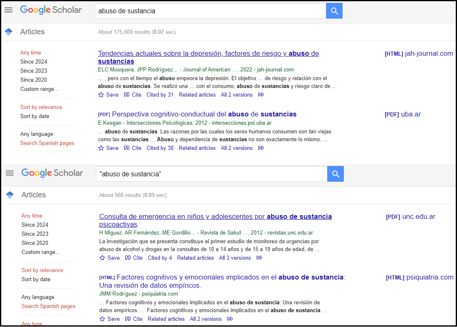457x327 pixels.
Task: Click the star Save icon for Consulta de emergencia
Action: coord(102,258)
